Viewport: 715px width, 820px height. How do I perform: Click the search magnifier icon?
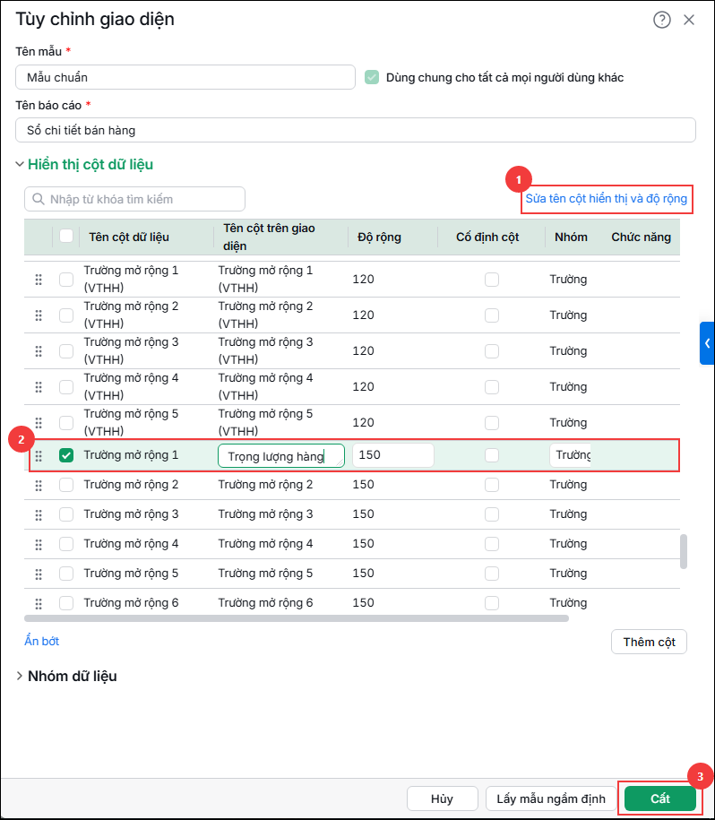pyautogui.click(x=39, y=199)
